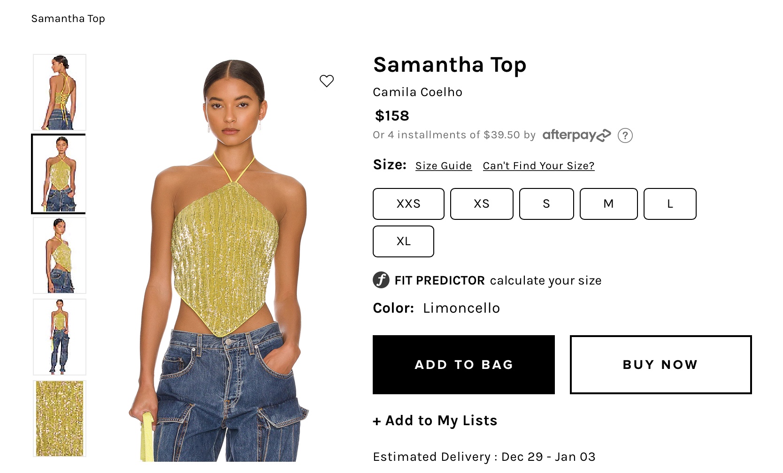View the sequin fabric close-up swatch
This screenshot has height=473, width=783.
click(60, 419)
